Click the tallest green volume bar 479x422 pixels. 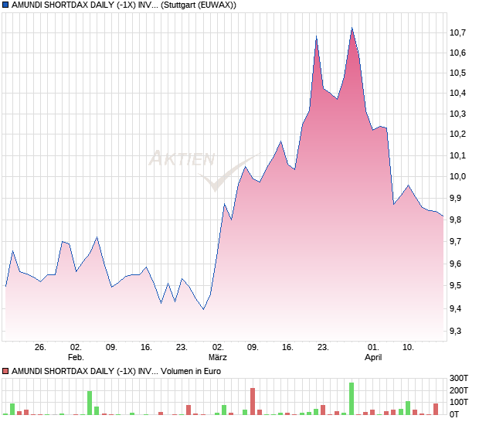[x=352, y=399]
